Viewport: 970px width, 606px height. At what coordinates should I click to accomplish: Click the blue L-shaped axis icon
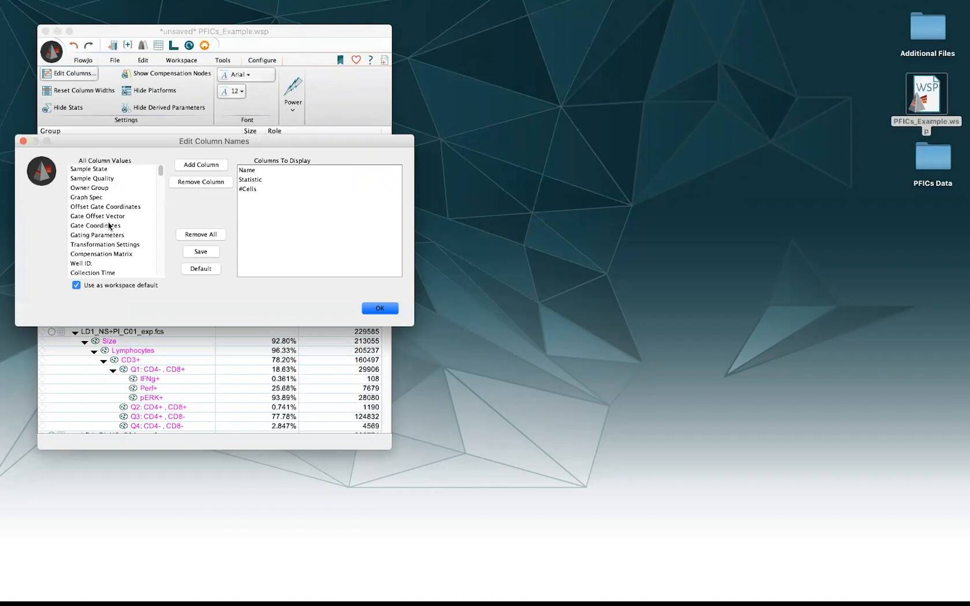[x=173, y=45]
